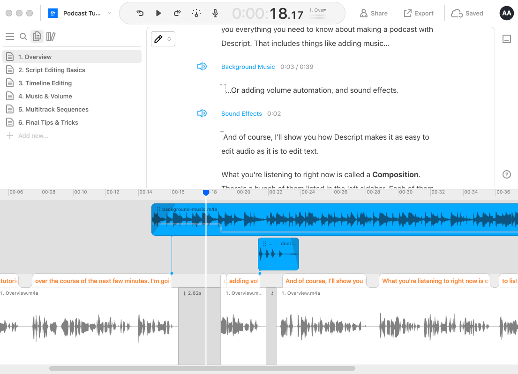This screenshot has height=374, width=518.
Task: Open the Background Music clip link
Action: point(248,67)
